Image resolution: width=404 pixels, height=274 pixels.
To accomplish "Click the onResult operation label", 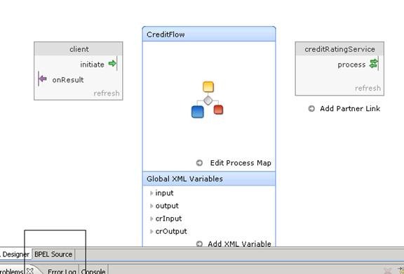I will point(68,79).
